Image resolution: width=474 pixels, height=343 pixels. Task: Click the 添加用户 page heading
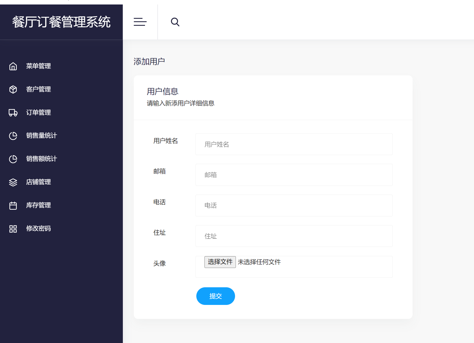(x=149, y=62)
